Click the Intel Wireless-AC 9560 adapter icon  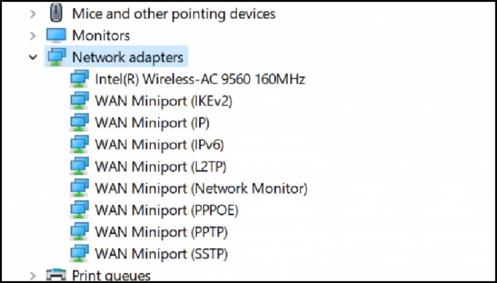[79, 78]
